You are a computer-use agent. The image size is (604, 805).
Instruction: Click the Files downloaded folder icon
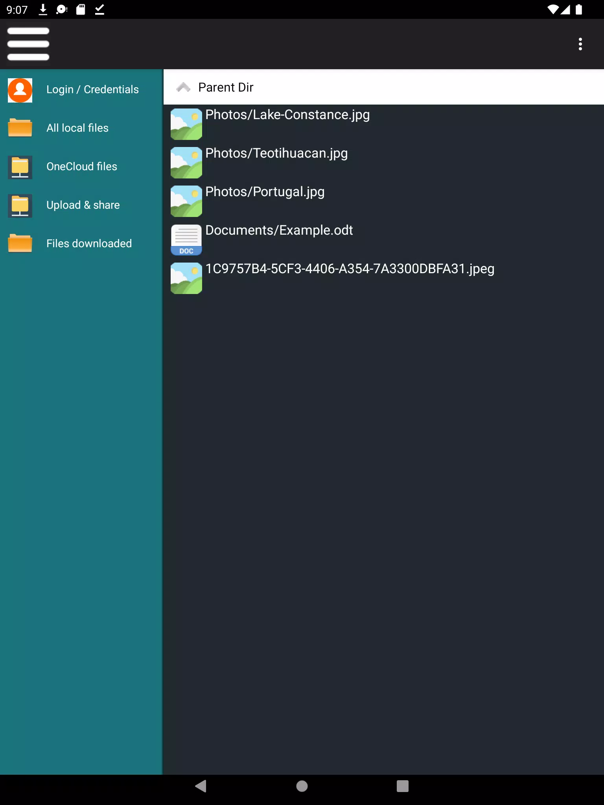pos(20,243)
